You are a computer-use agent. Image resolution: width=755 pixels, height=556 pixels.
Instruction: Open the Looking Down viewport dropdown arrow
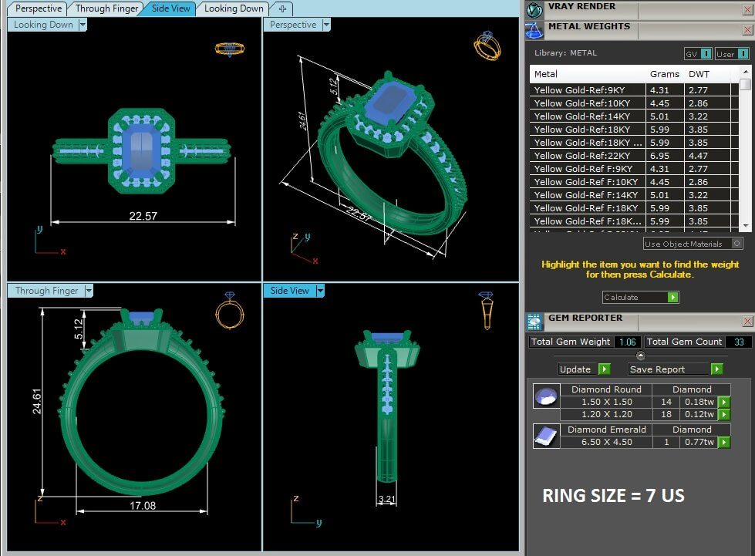[x=83, y=25]
